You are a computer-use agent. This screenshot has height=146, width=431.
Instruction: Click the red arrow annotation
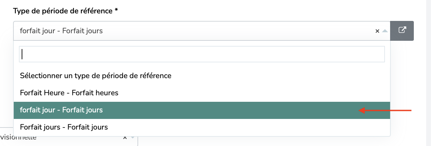(385, 110)
